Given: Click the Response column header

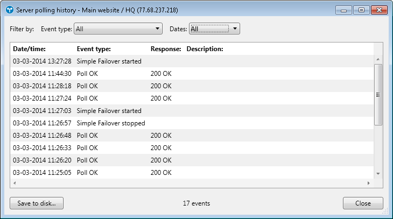Looking at the screenshot, I should [x=165, y=49].
